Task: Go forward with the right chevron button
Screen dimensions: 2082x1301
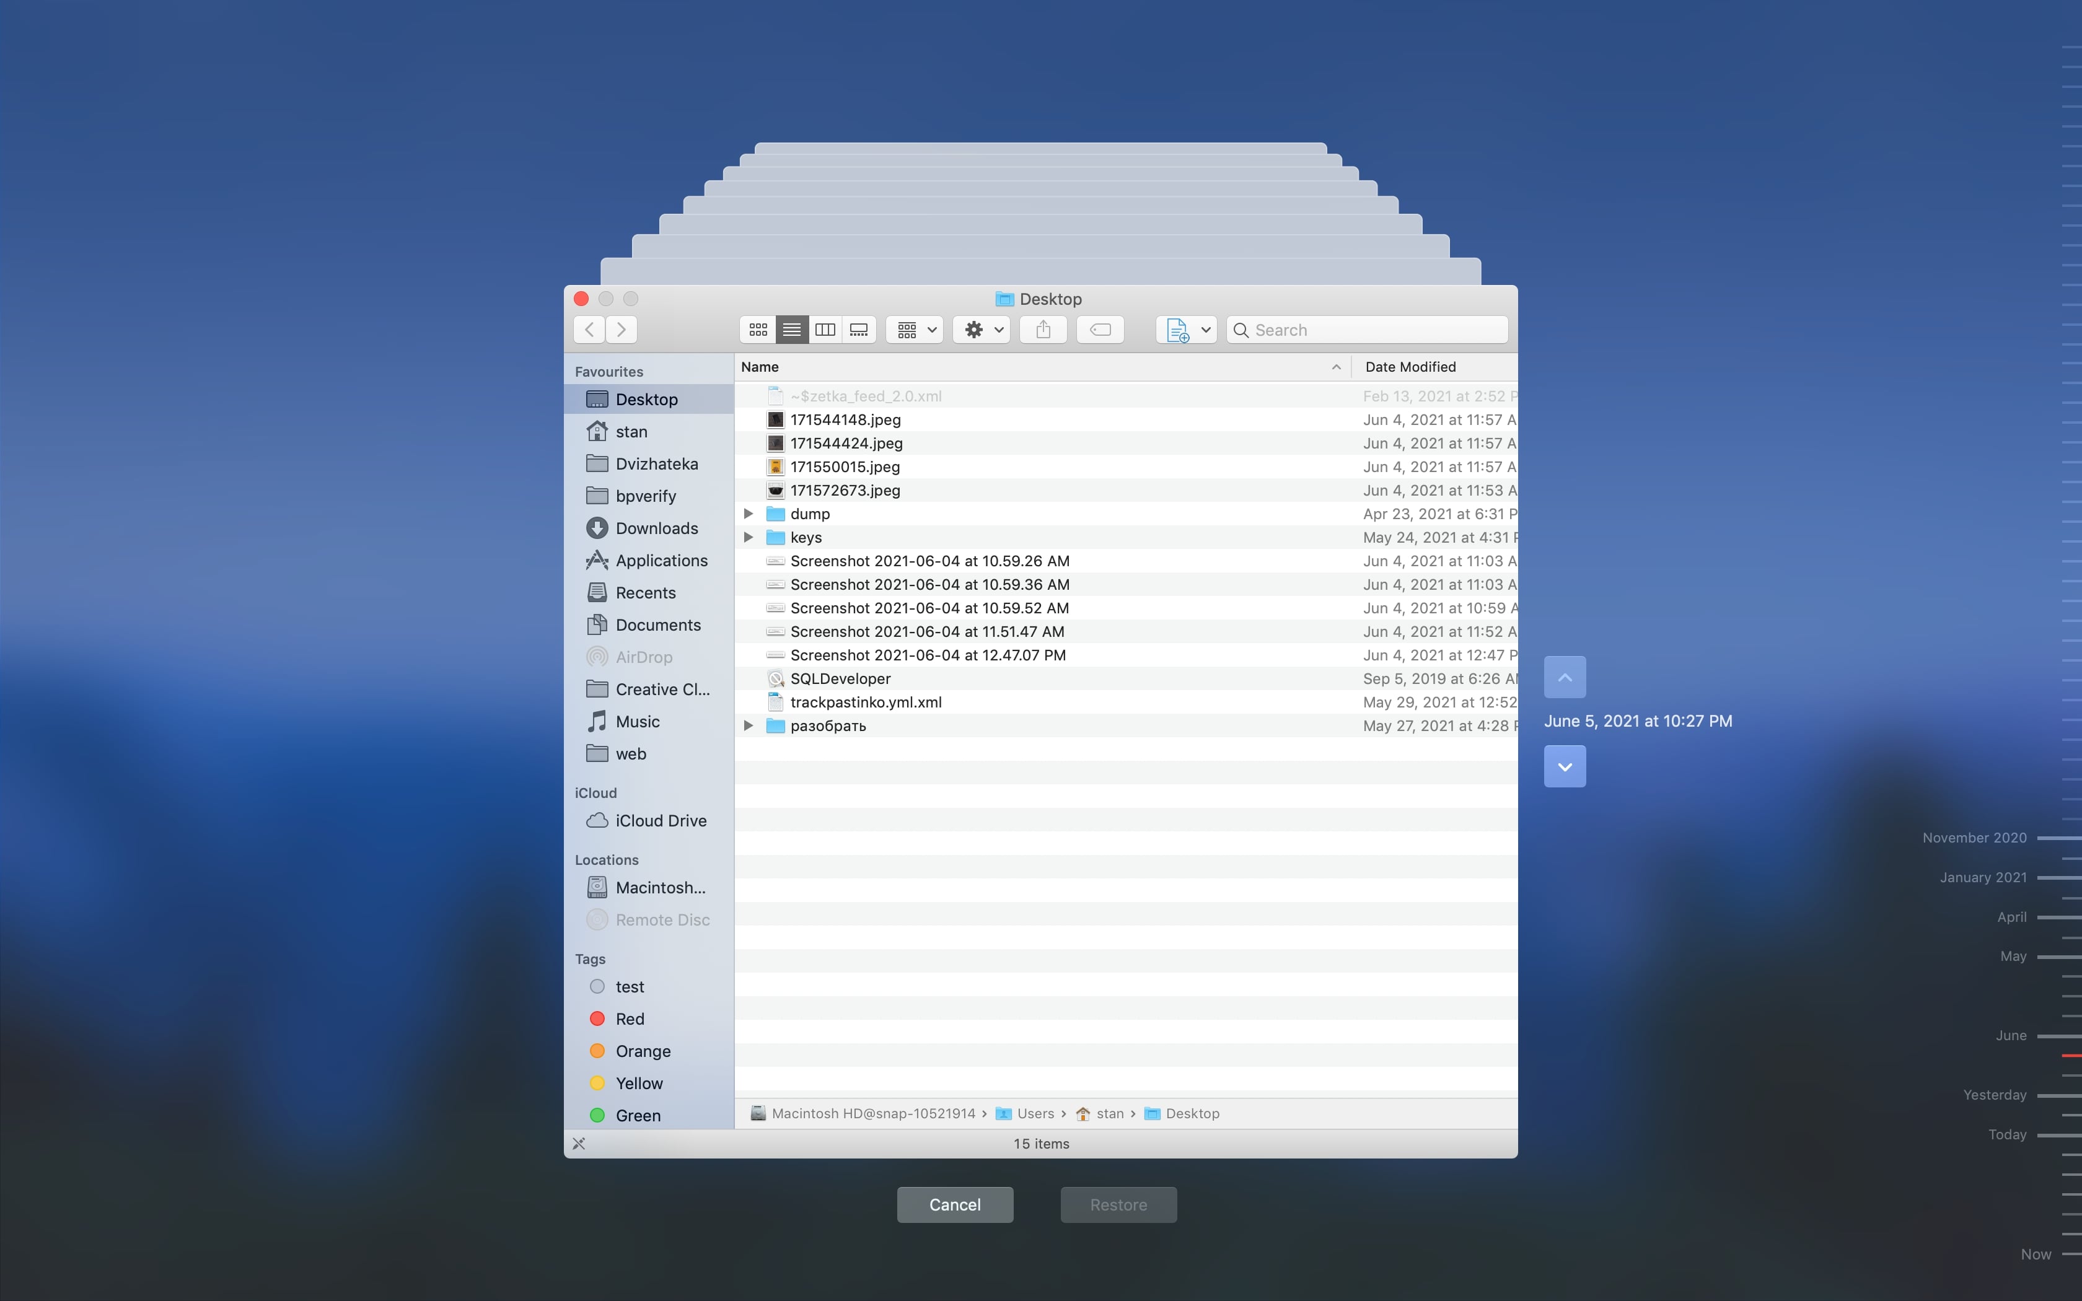Action: coord(621,330)
